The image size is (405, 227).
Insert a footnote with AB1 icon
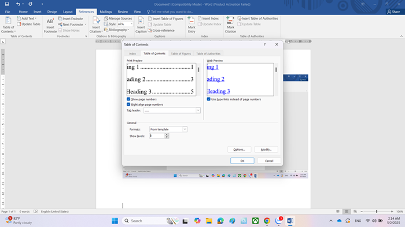[50, 25]
